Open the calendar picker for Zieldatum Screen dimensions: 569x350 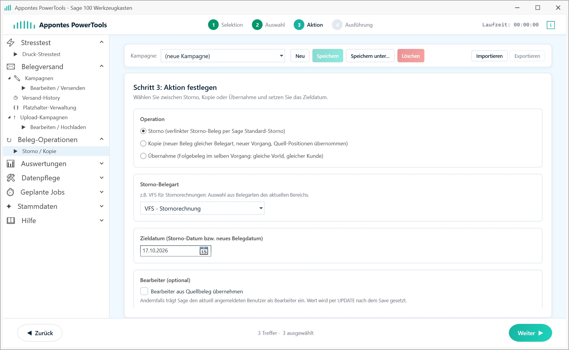204,251
